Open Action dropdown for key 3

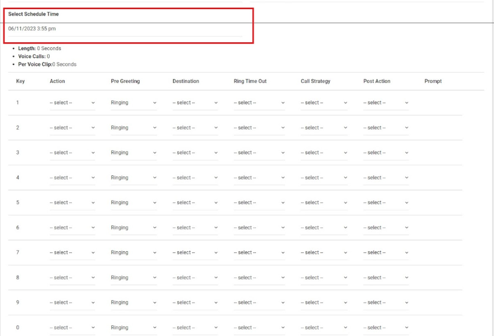(72, 153)
